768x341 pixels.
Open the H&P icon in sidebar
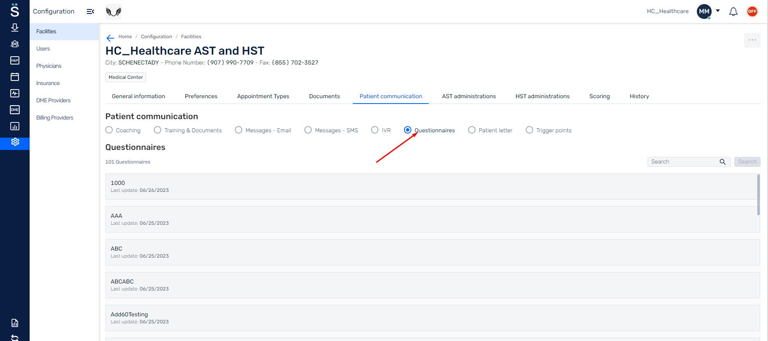coord(15,60)
